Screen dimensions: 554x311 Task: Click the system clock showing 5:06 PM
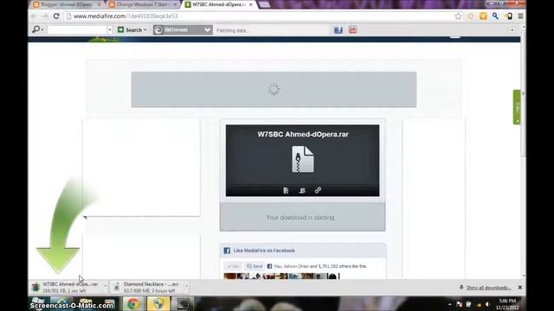point(507,301)
